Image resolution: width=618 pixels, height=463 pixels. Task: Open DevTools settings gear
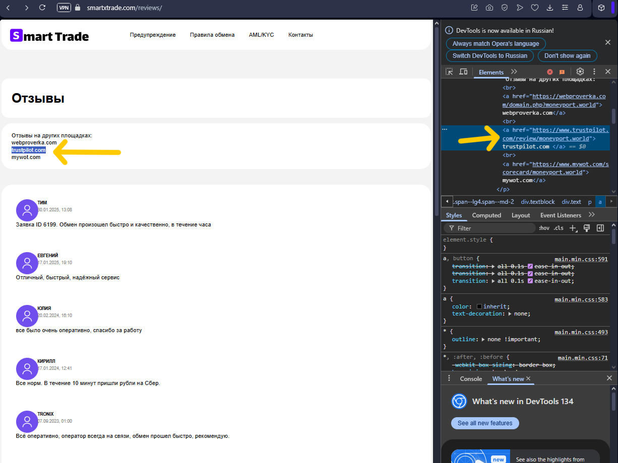click(580, 72)
